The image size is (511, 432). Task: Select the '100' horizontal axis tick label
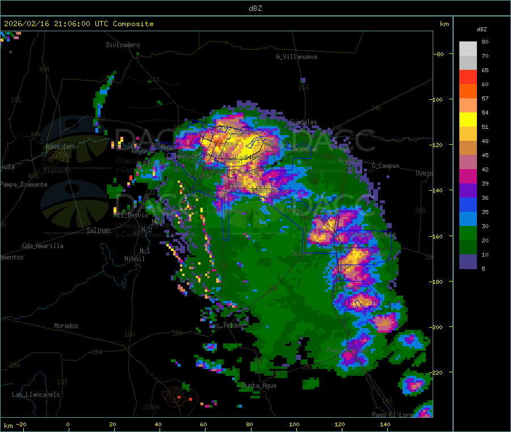click(294, 424)
